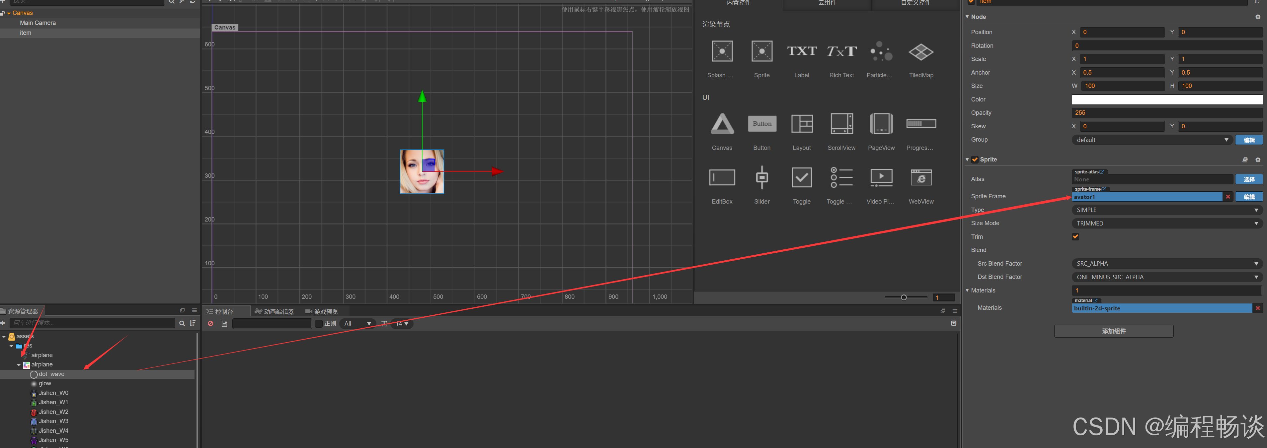Click the 添加组件 button
Image resolution: width=1267 pixels, height=448 pixels.
[x=1113, y=331]
